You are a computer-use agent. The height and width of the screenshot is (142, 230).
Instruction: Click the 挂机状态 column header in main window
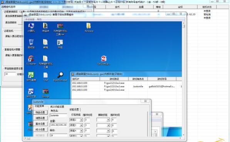[x=207, y=7]
